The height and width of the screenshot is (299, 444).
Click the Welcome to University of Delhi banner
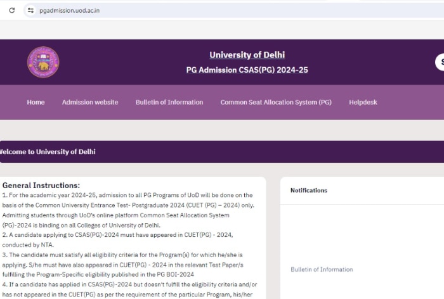(221, 151)
